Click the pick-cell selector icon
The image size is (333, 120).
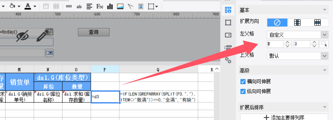[324, 44]
